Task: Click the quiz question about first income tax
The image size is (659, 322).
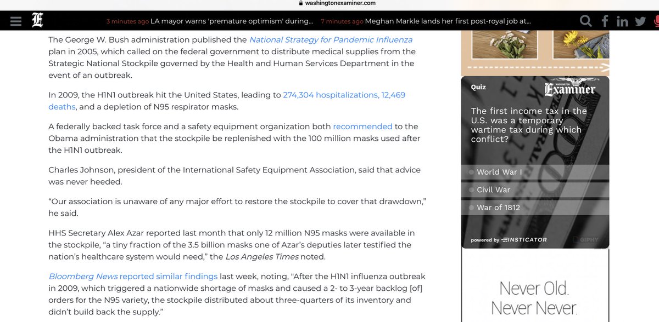Action: coord(529,125)
